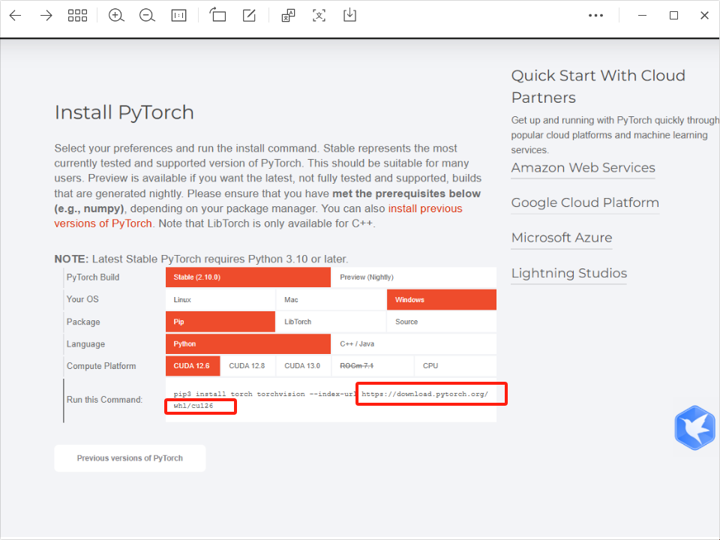Go forward to the next image
This screenshot has height=540, width=720.
46,16
